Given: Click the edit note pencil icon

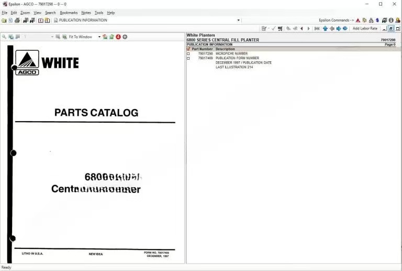Looking at the screenshot, I should click(x=264, y=28).
